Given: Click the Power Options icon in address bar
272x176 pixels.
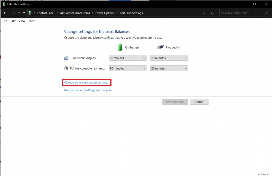Looking at the screenshot, I should (30, 13).
